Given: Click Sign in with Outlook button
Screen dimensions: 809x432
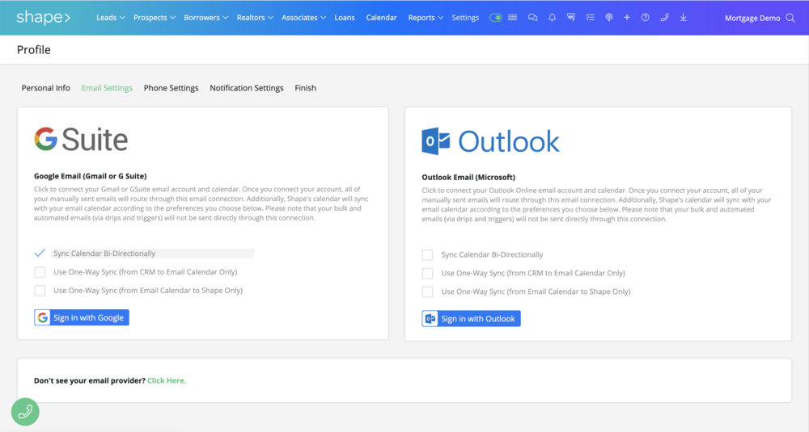Looking at the screenshot, I should 471,319.
